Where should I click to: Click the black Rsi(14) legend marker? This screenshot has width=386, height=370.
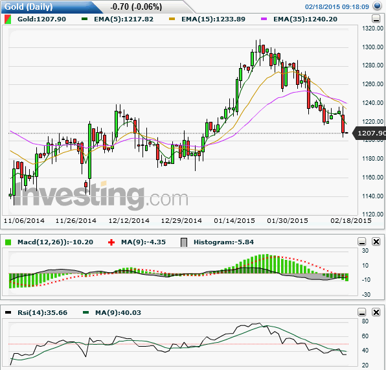8,312
